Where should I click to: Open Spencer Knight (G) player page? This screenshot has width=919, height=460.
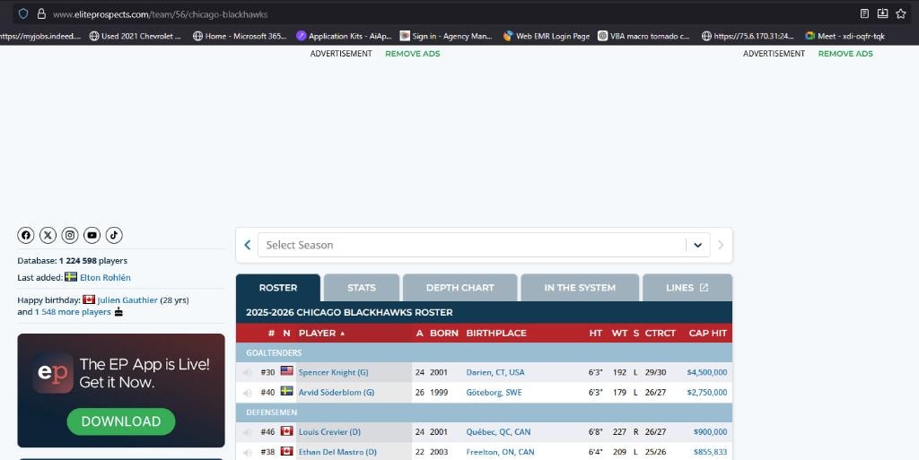point(334,372)
